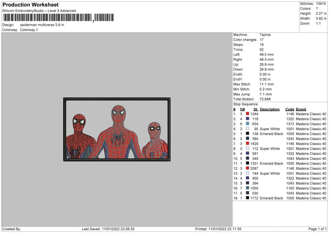329x233 pixels.
Task: Select the Machine value Tajima
Action: [x=265, y=35]
